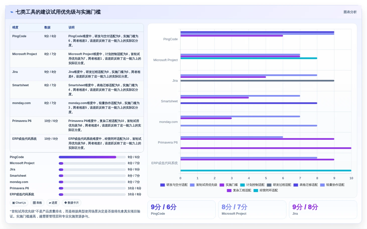This screenshot has width=367, height=229.
Task: Click the monday.com table row name
Action: (22, 103)
